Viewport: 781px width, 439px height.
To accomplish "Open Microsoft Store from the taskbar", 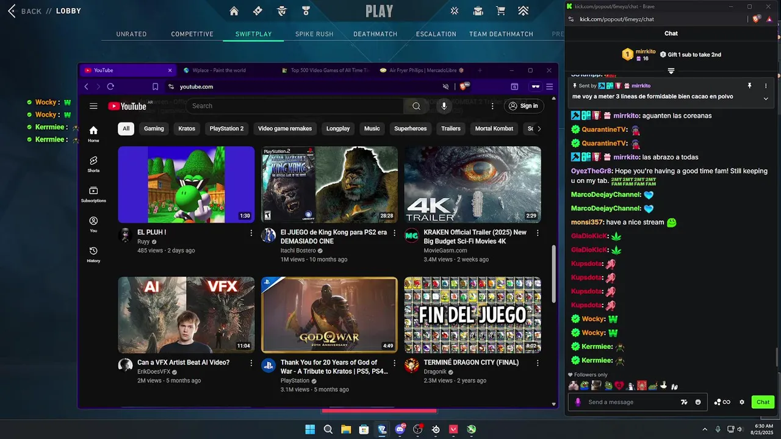I will click(364, 429).
